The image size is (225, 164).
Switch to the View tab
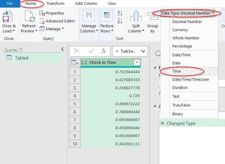point(112,3)
